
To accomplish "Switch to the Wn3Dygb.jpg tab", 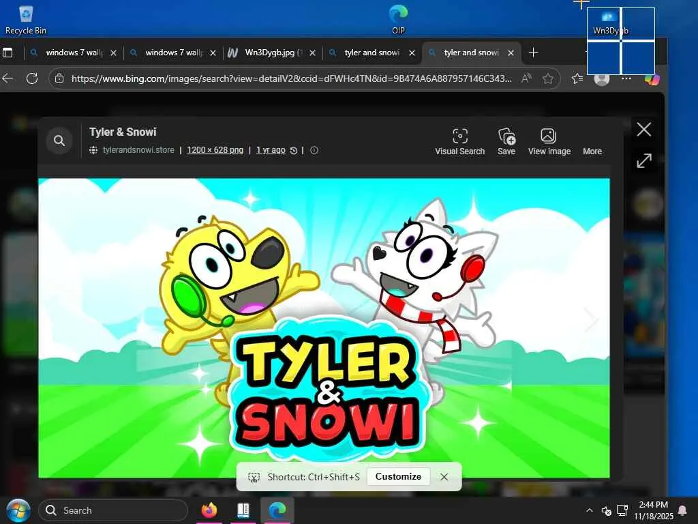I will (x=272, y=53).
